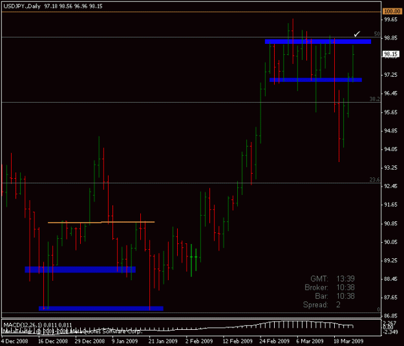This screenshot has height=346, width=404.
Task: Click the 12 Feb 2009 date label
Action: [238, 341]
